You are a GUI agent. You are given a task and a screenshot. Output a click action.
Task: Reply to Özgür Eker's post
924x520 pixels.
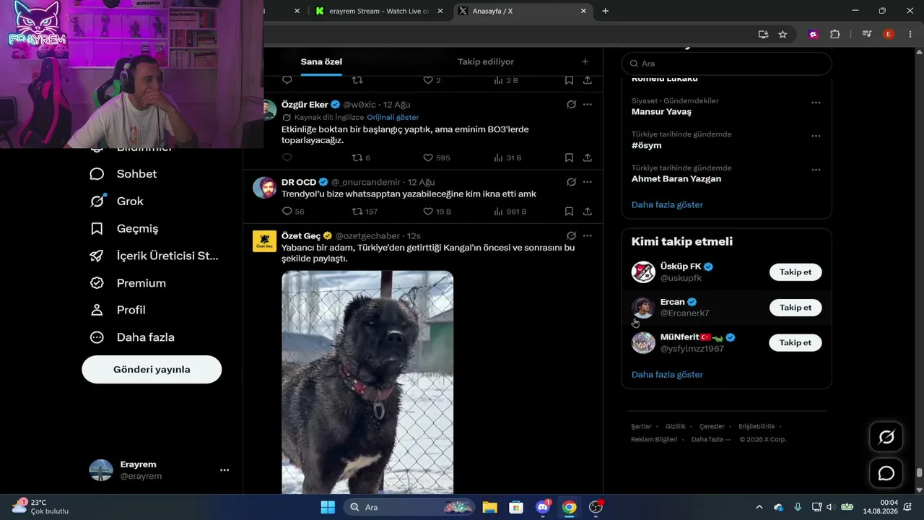[287, 157]
